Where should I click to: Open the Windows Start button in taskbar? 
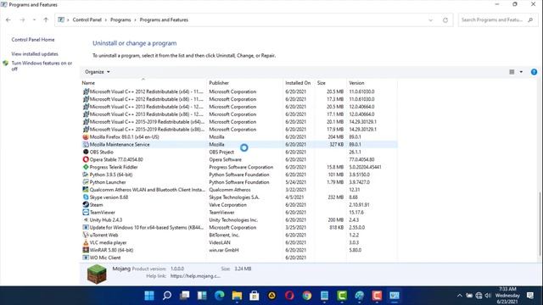pos(149,296)
